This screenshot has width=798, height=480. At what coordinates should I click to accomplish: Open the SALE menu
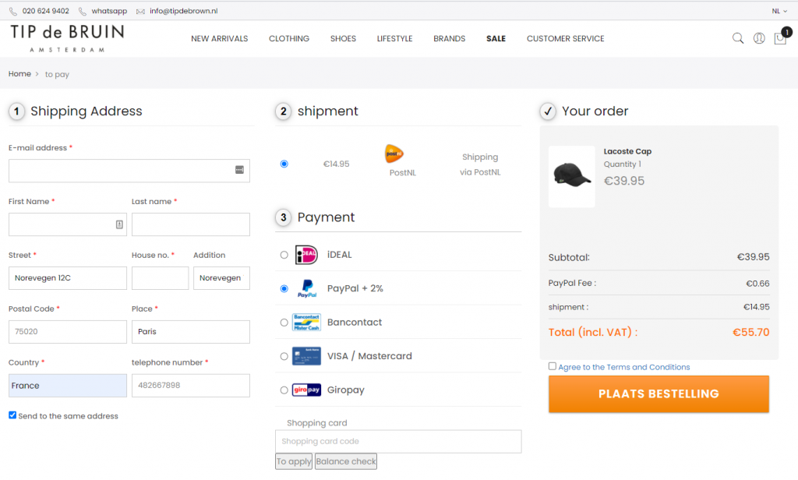pos(496,39)
